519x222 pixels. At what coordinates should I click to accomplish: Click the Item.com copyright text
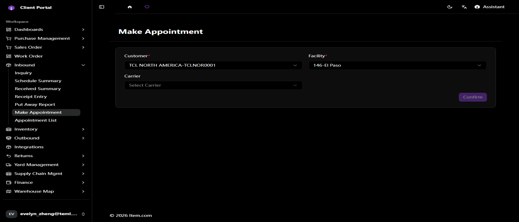tap(131, 216)
